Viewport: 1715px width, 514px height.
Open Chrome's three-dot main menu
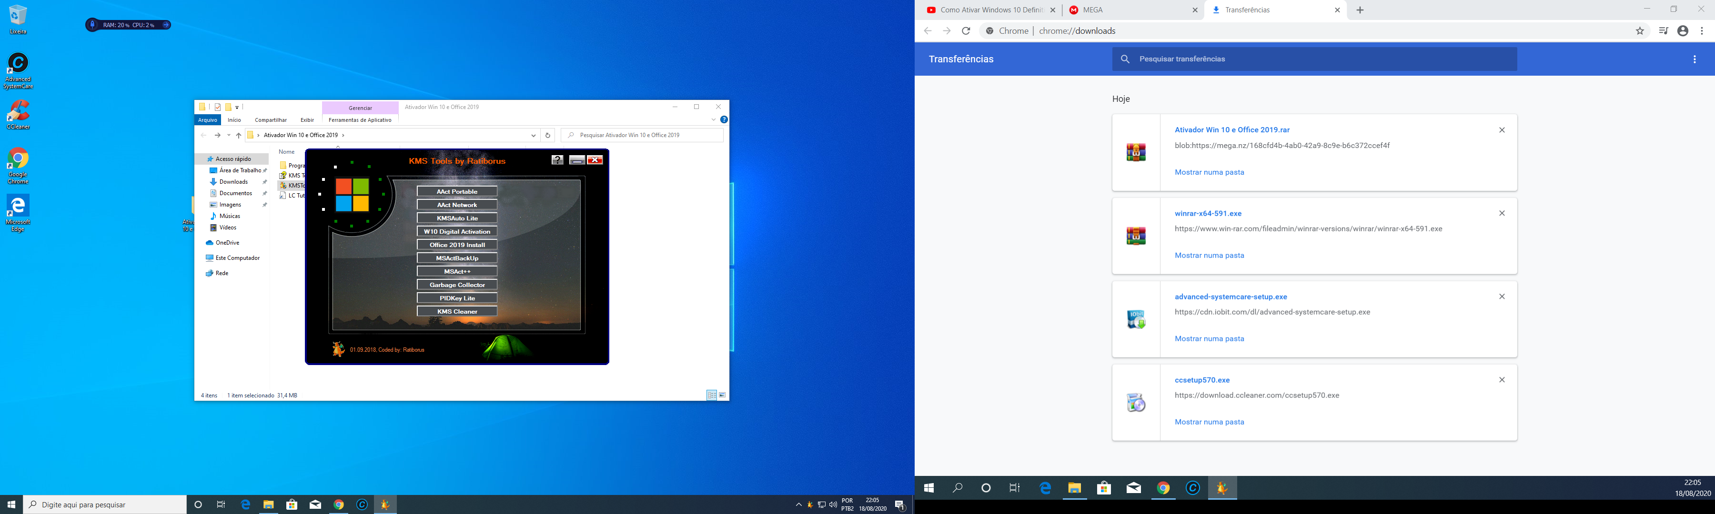coord(1702,30)
